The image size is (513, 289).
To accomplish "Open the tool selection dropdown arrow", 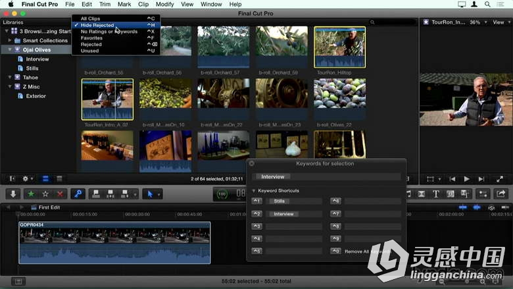I will tap(159, 195).
